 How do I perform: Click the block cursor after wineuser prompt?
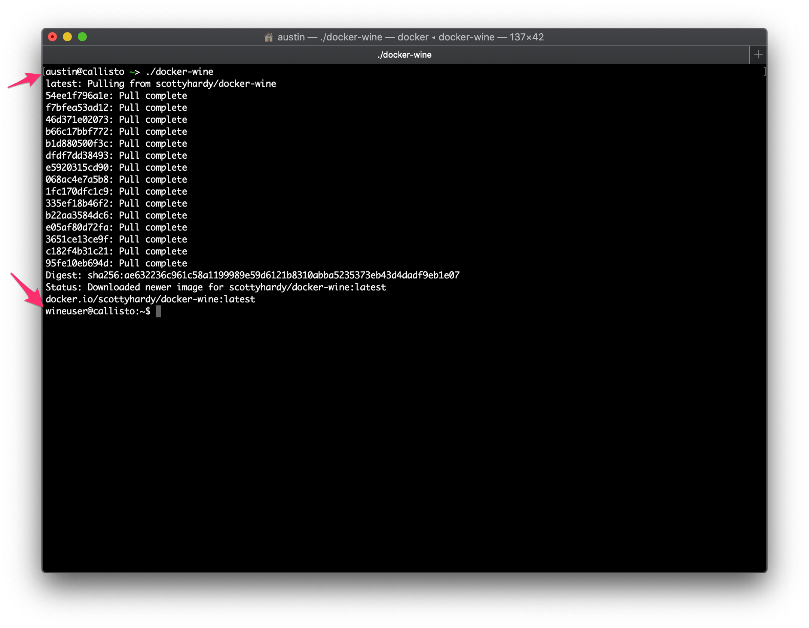(158, 311)
